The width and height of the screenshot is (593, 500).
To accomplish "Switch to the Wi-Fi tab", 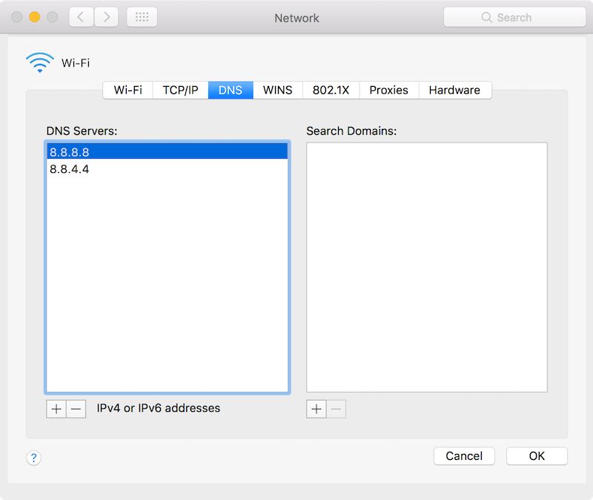I will (127, 90).
